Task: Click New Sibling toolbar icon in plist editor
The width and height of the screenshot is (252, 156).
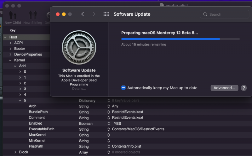Action: click(33, 15)
